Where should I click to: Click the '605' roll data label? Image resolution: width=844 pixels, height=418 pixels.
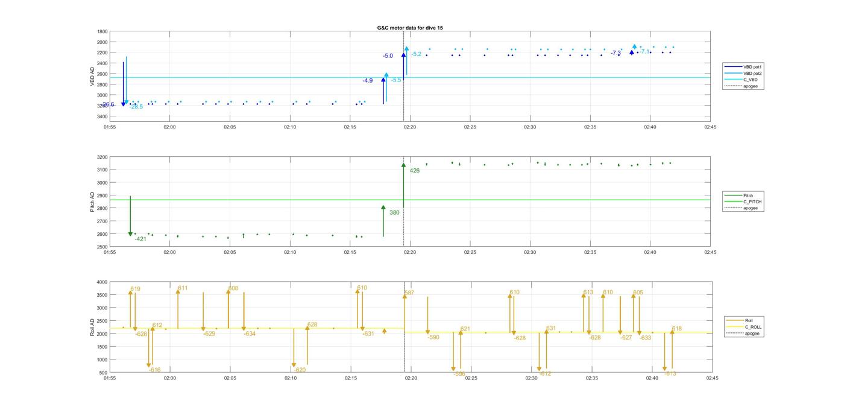coord(638,293)
